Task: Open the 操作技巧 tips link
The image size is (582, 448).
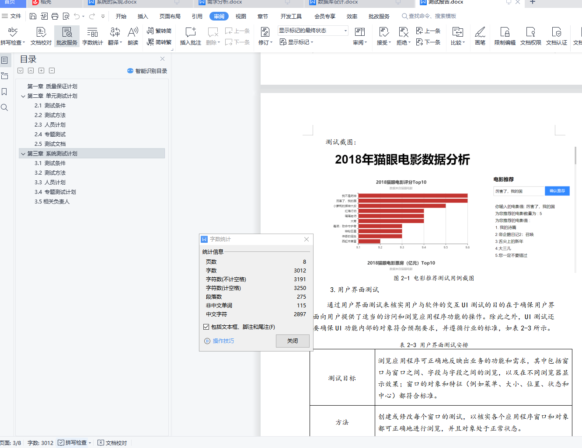Action: (x=220, y=341)
